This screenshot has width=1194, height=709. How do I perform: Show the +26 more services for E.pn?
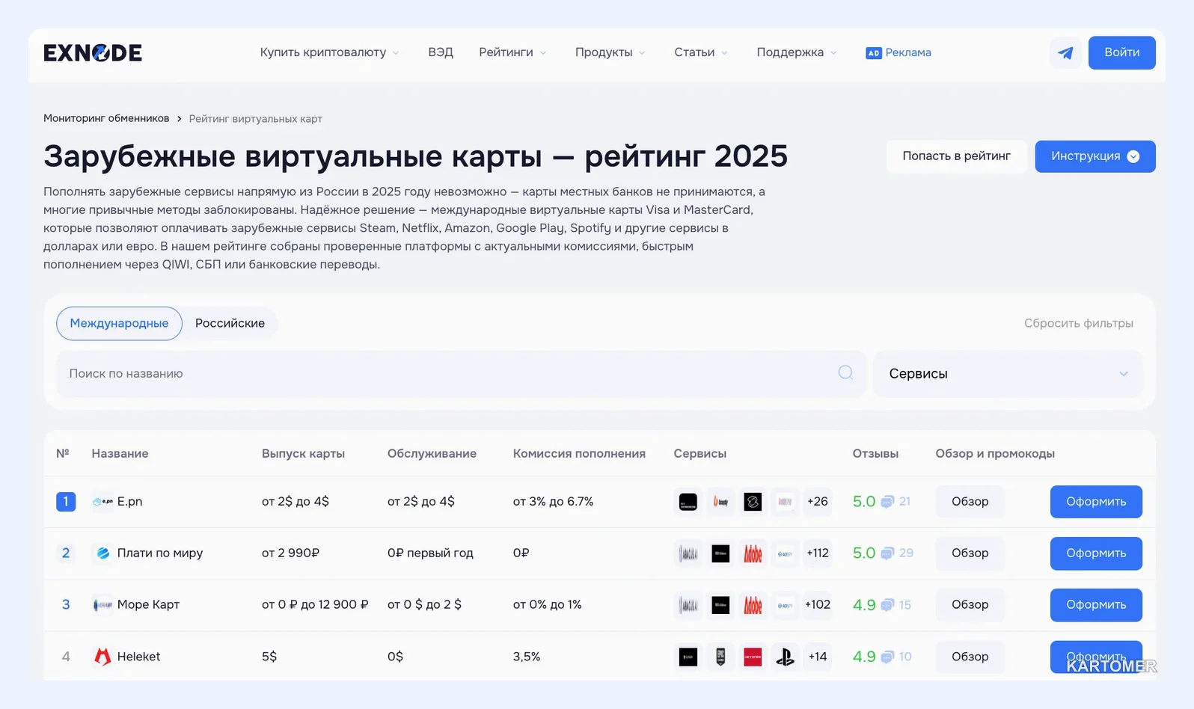[817, 502]
